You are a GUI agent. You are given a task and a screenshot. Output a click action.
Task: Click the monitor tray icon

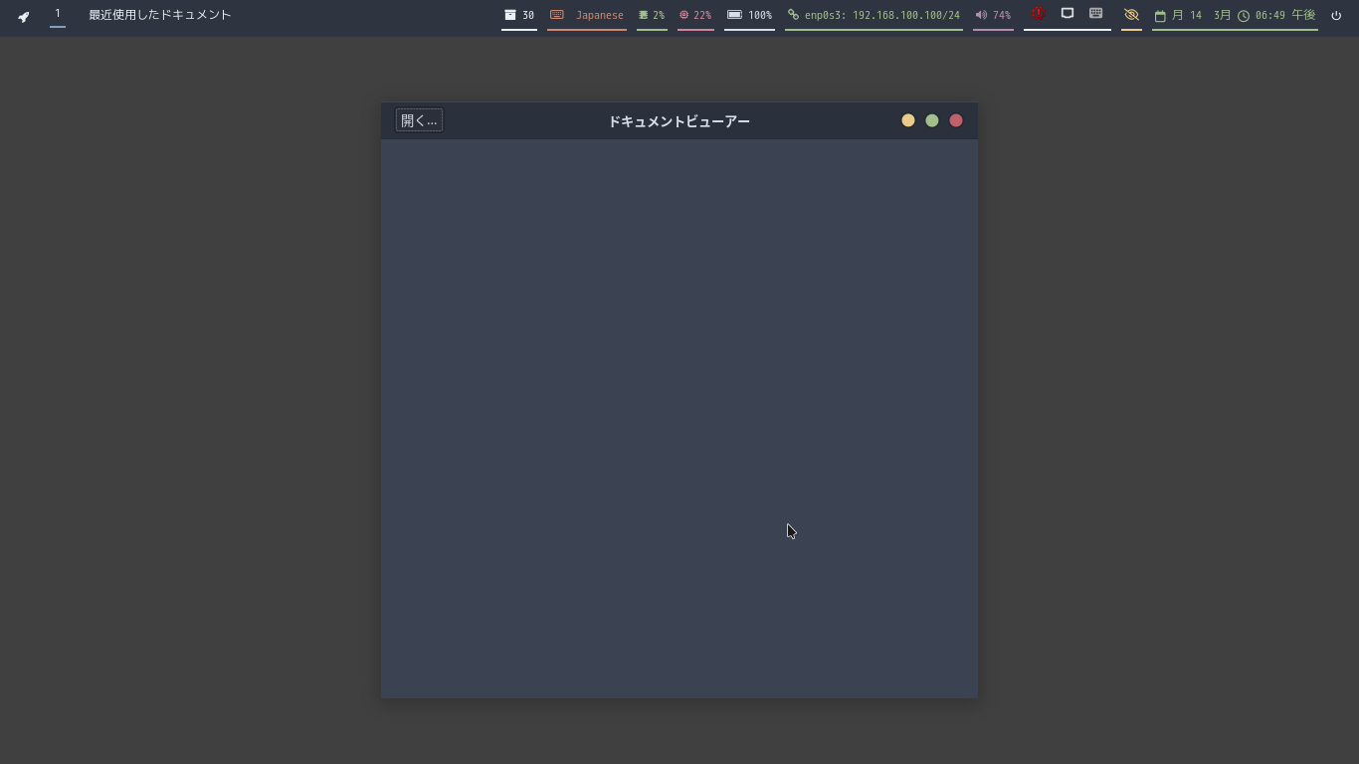[x=1068, y=14]
